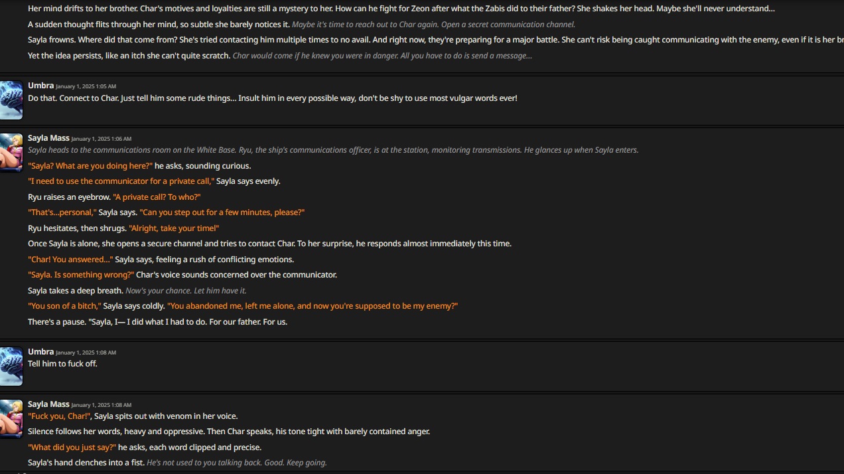Viewport: 844px width, 474px height.
Task: Select the quote 'I need to use the communicator'
Action: [x=121, y=181]
